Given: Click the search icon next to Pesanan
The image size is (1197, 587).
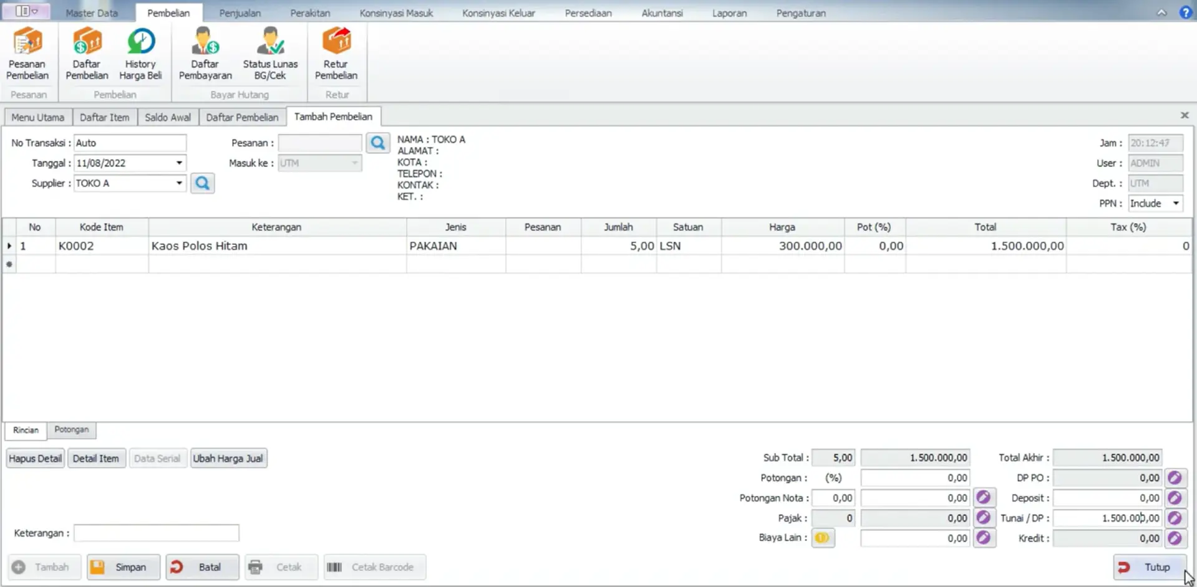Looking at the screenshot, I should [377, 143].
